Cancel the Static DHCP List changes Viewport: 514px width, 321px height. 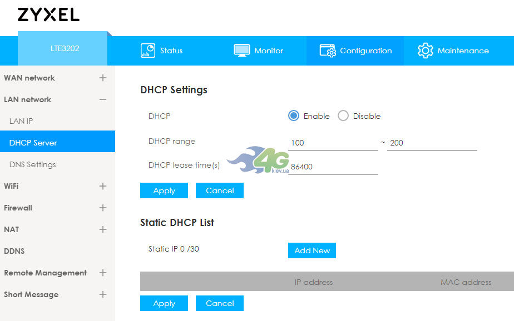pyautogui.click(x=220, y=303)
